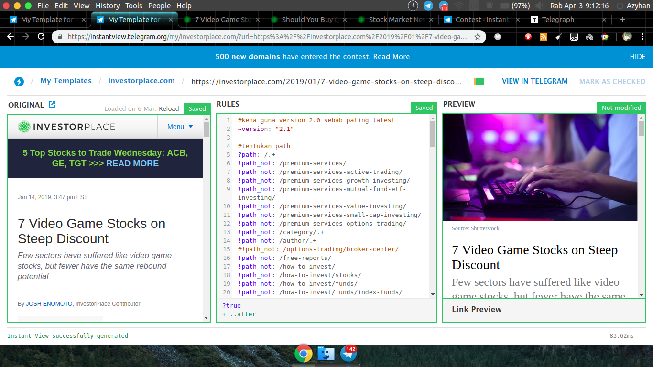Open new browser tab with plus icon

[x=622, y=20]
